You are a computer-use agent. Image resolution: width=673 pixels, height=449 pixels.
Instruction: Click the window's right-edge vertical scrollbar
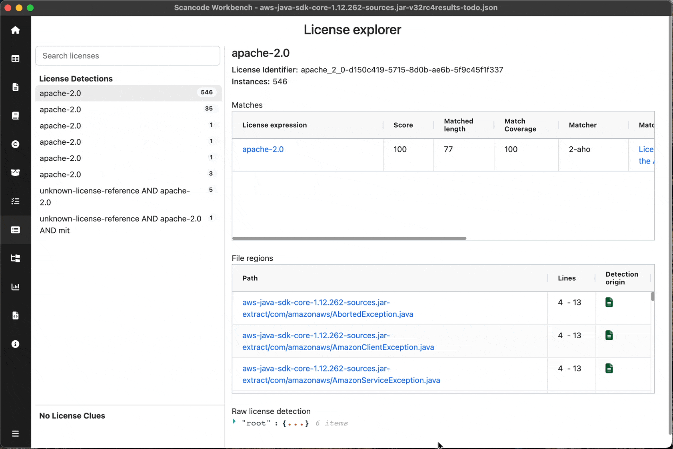670,226
